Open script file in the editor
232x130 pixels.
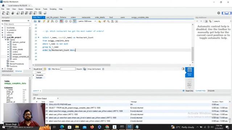35,21
